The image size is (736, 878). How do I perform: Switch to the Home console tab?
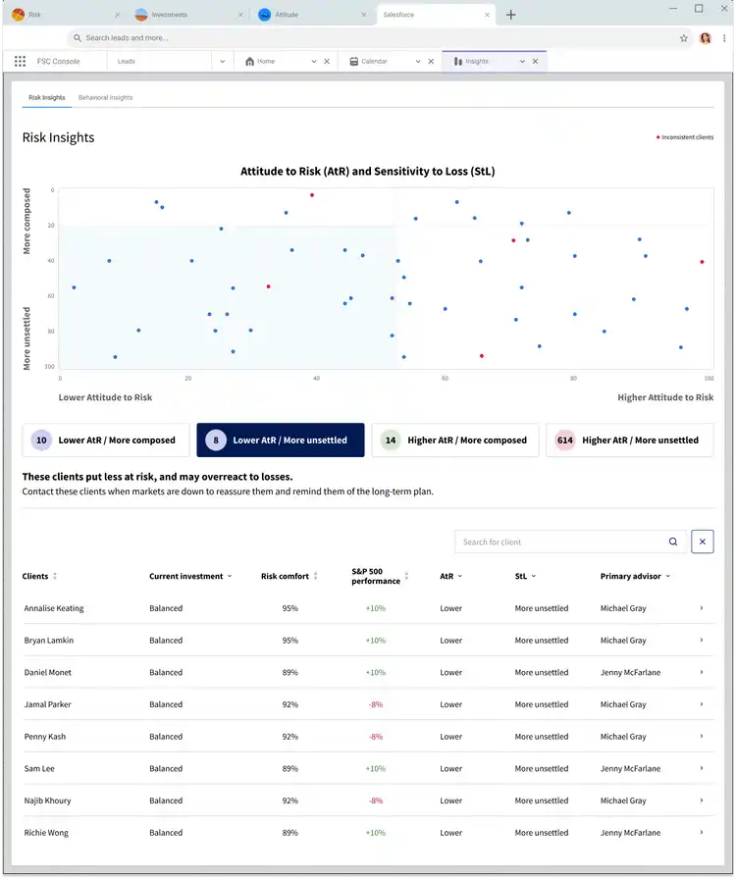[x=266, y=61]
